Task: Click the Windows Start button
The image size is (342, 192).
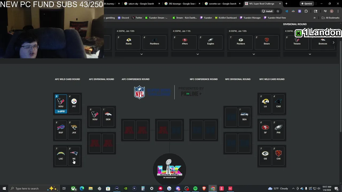Action: [4, 189]
